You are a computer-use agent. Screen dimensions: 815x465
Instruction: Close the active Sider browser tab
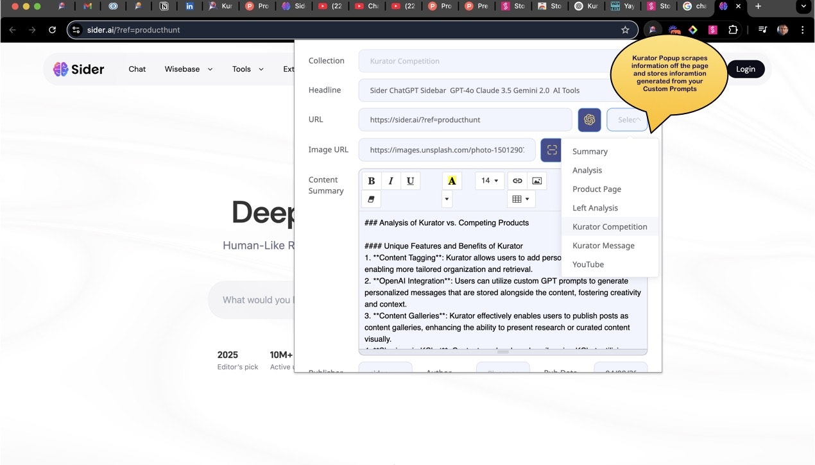coord(738,6)
